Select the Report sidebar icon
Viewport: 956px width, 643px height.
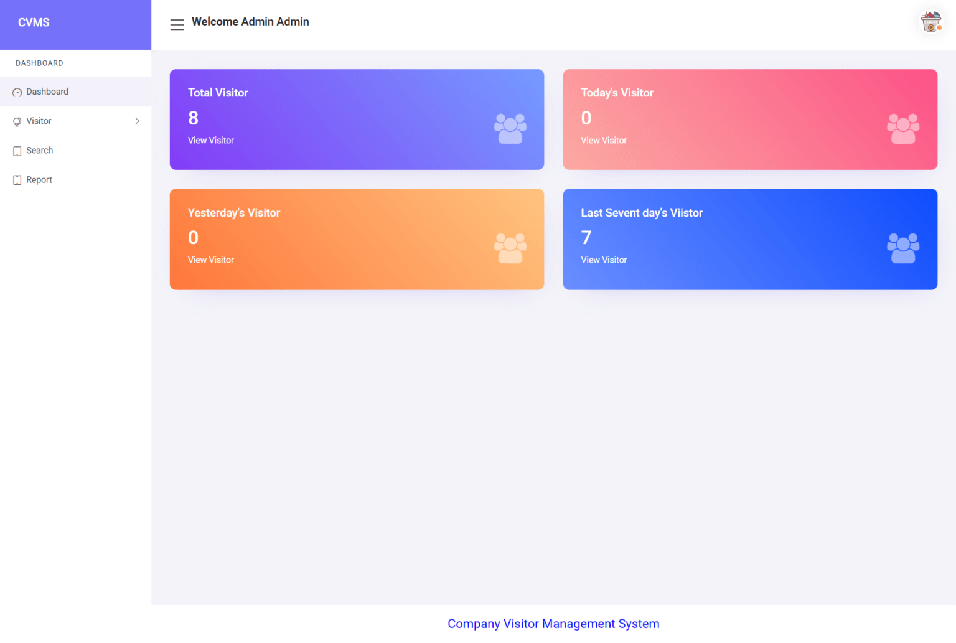coord(17,179)
